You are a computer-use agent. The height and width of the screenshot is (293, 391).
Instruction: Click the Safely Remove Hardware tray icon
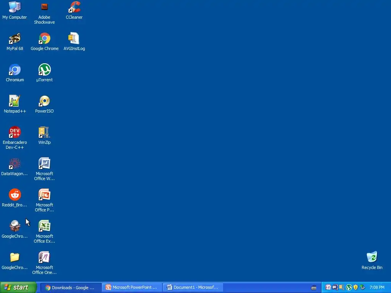363,288
